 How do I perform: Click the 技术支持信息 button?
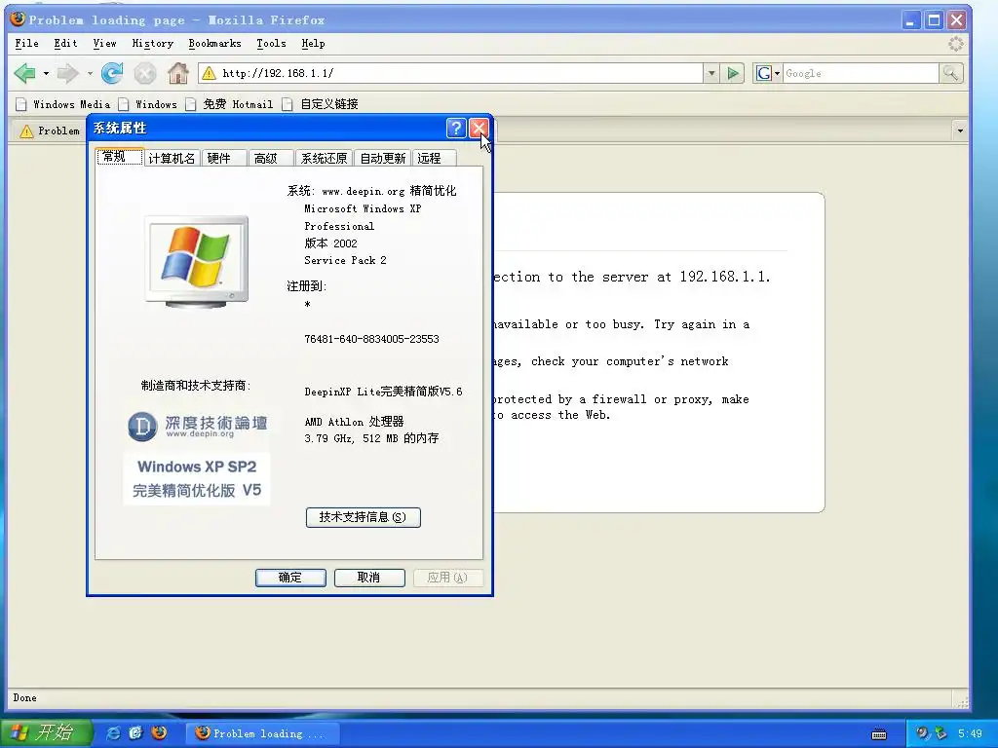(x=363, y=517)
